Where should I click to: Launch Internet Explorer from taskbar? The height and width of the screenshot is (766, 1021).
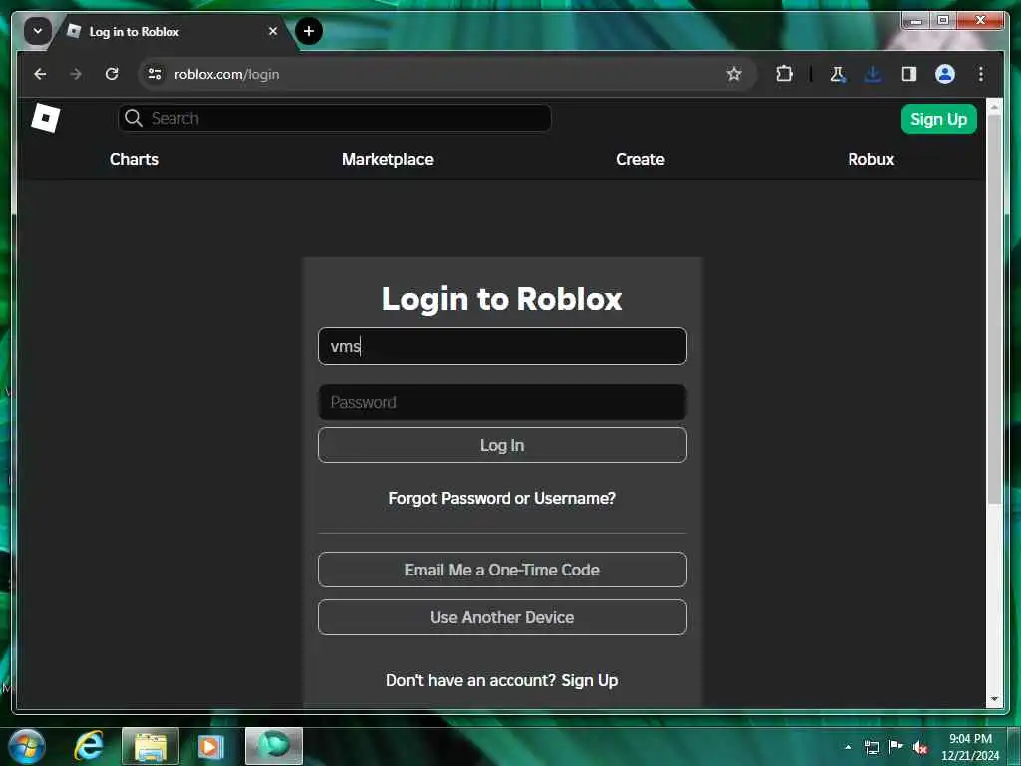89,746
